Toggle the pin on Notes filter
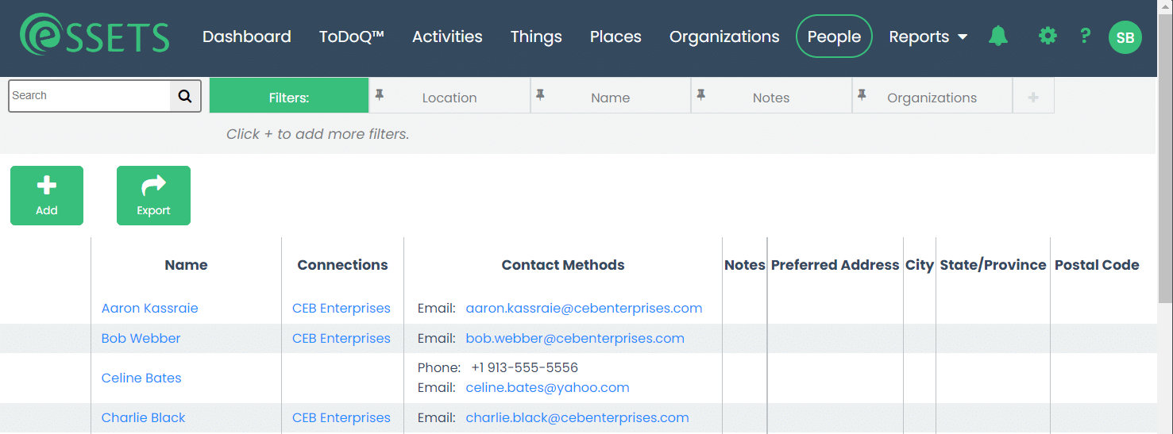Image resolution: width=1173 pixels, height=434 pixels. [x=701, y=94]
